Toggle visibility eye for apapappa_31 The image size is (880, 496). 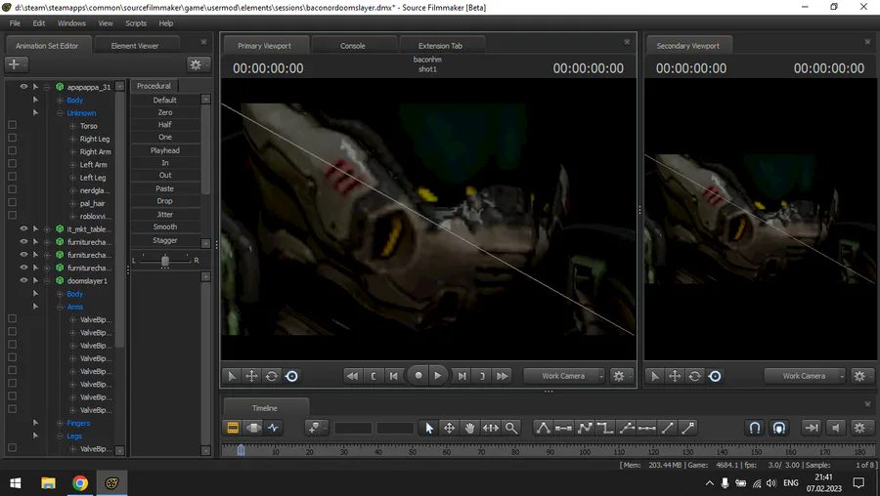[23, 87]
